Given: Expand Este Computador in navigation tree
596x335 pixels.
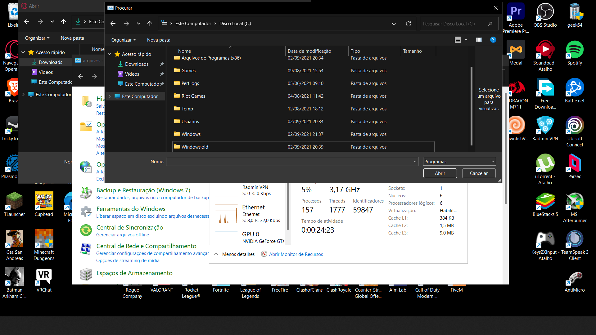Looking at the screenshot, I should click(x=110, y=96).
